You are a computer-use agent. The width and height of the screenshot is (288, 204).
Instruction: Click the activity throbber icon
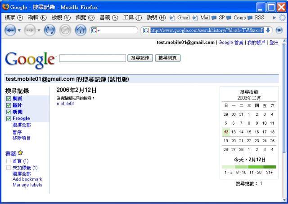coord(283,17)
